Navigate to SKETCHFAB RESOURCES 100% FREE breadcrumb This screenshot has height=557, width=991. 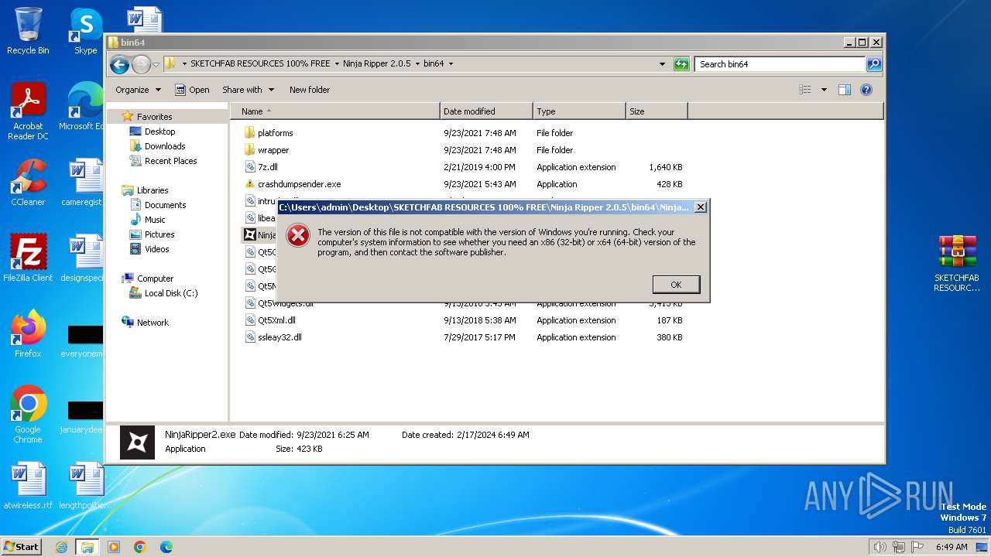[x=260, y=64]
